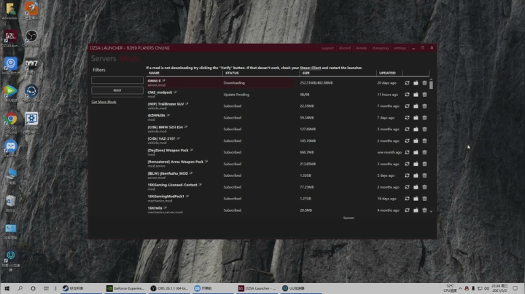
Task: Open OMNI S workshop page link icon
Action: coord(163,81)
